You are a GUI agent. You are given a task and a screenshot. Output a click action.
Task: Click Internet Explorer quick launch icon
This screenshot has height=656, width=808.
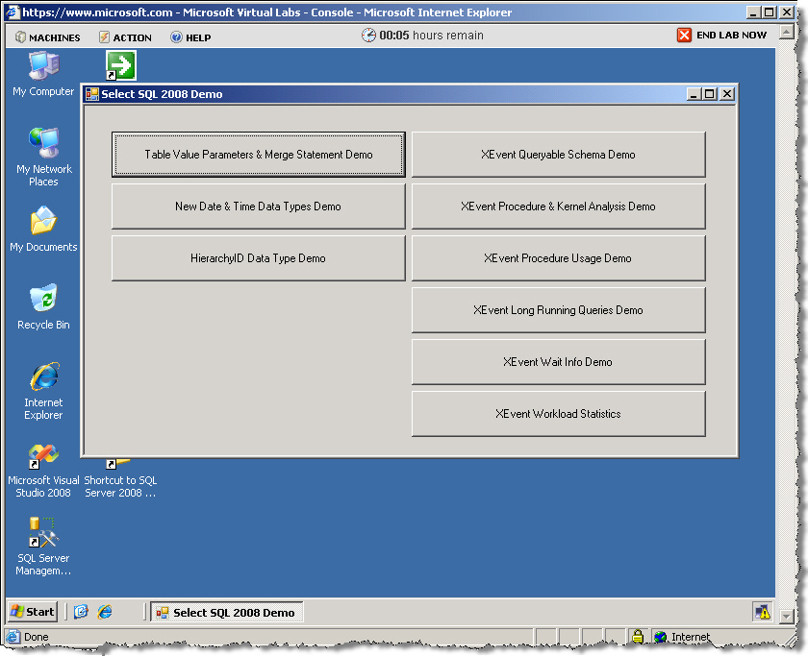click(105, 612)
